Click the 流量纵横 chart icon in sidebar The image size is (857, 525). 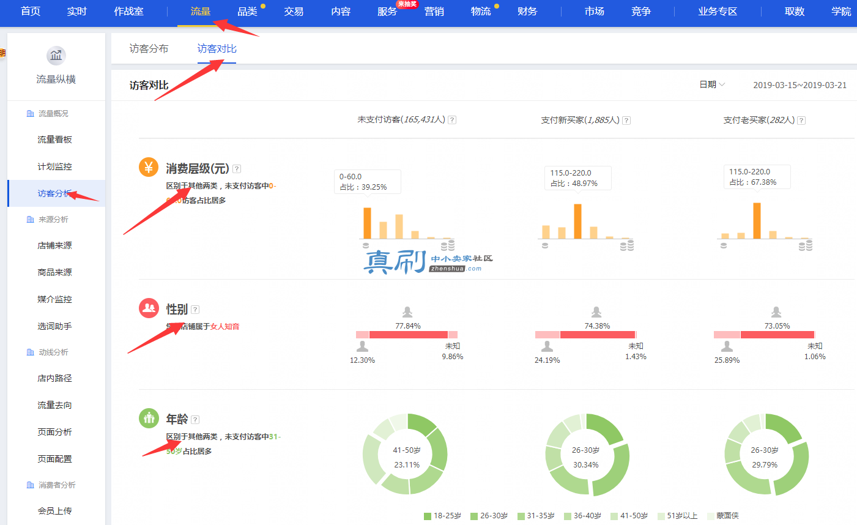coord(56,56)
